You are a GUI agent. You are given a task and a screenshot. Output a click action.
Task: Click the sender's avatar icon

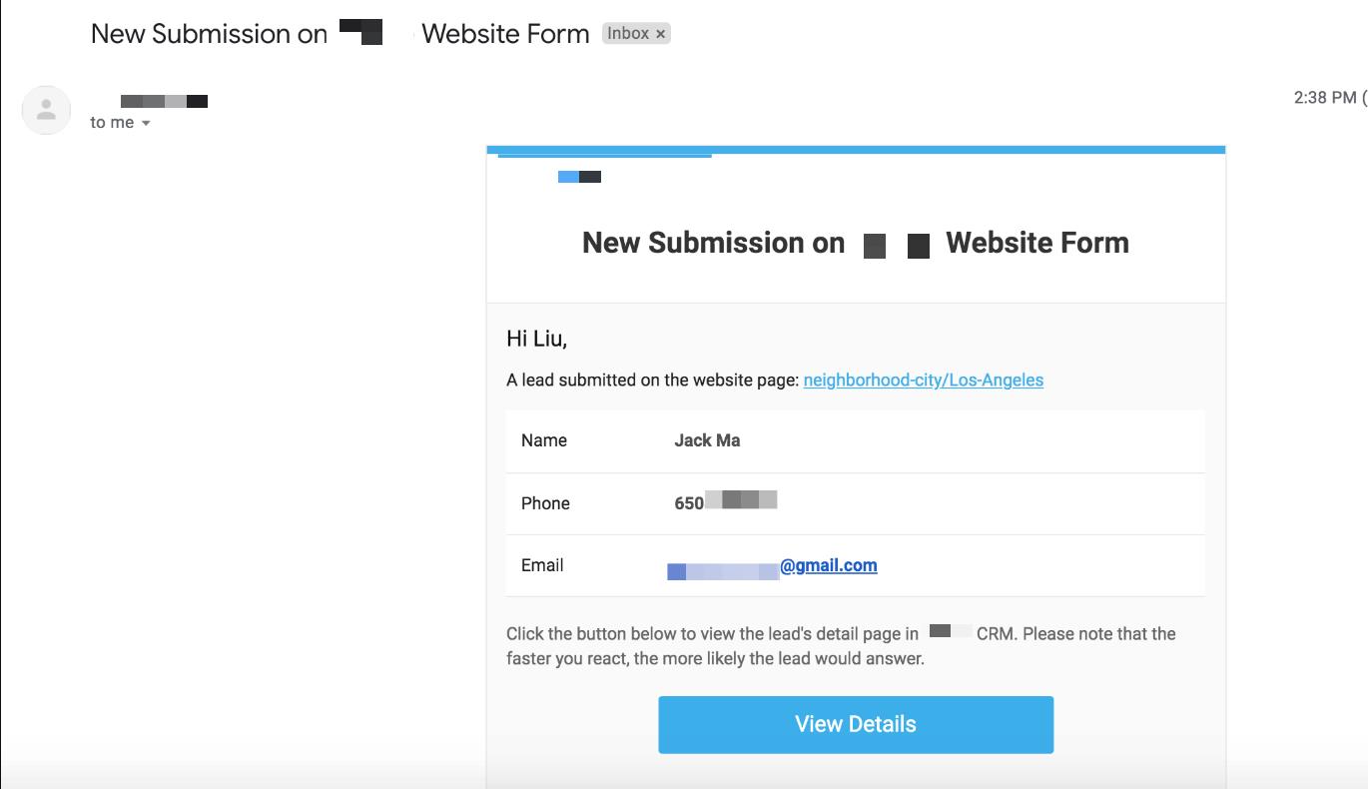click(x=45, y=110)
